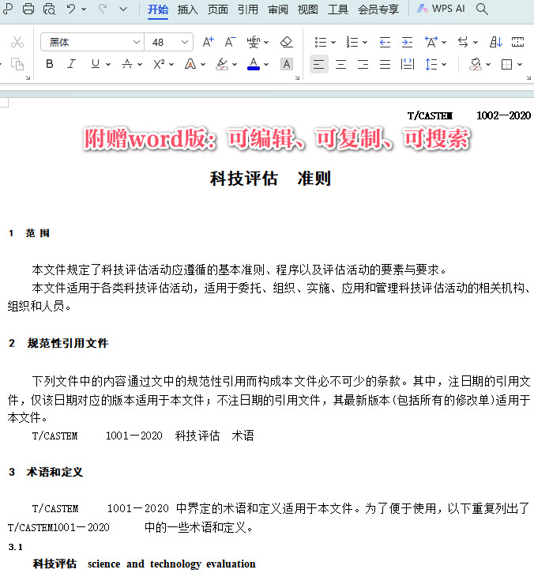Viewport: 534px width, 577px height.
Task: Decrease font size with A- icon
Action: point(230,42)
